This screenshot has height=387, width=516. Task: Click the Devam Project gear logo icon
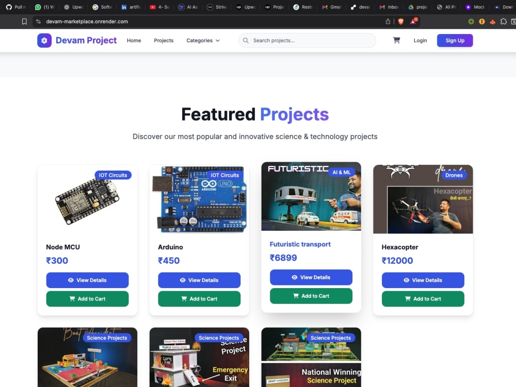(44, 40)
